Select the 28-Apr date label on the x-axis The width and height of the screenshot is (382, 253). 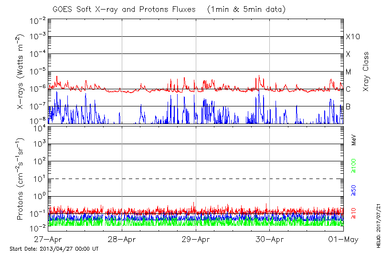(122, 239)
